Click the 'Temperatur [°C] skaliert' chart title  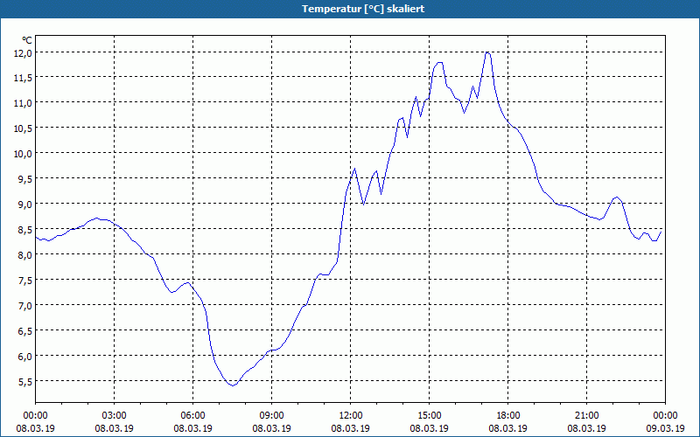tap(363, 9)
